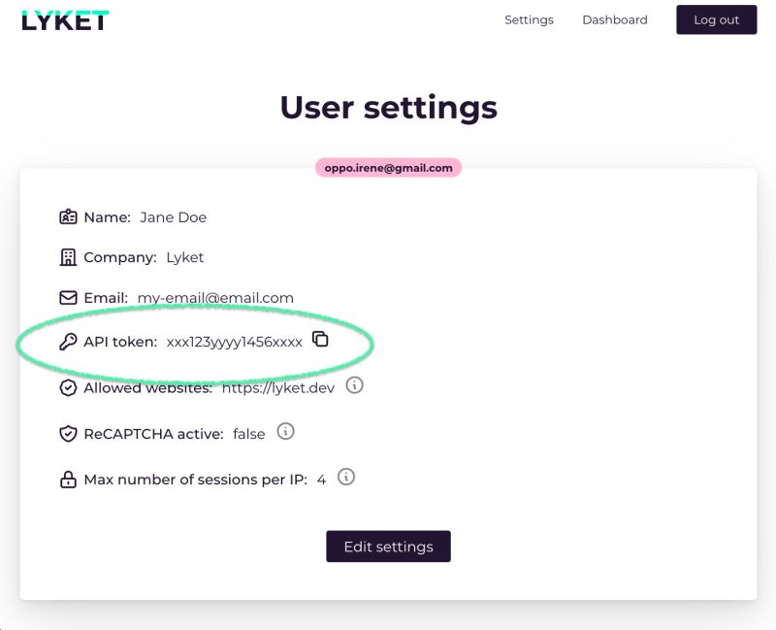
Task: Select the API token value xxx123yyyy1456xxxx
Action: [234, 343]
